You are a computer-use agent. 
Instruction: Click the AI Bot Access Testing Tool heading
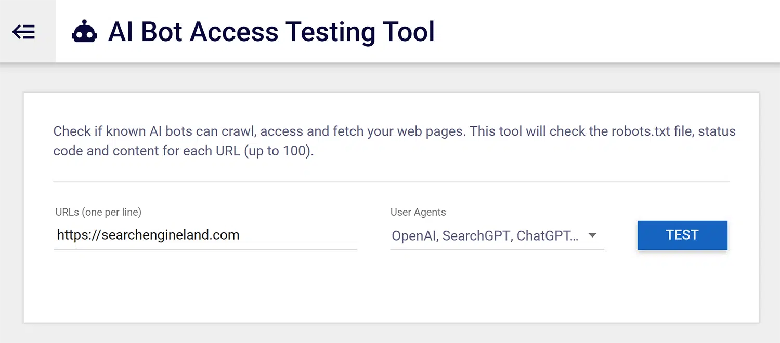[x=271, y=32]
